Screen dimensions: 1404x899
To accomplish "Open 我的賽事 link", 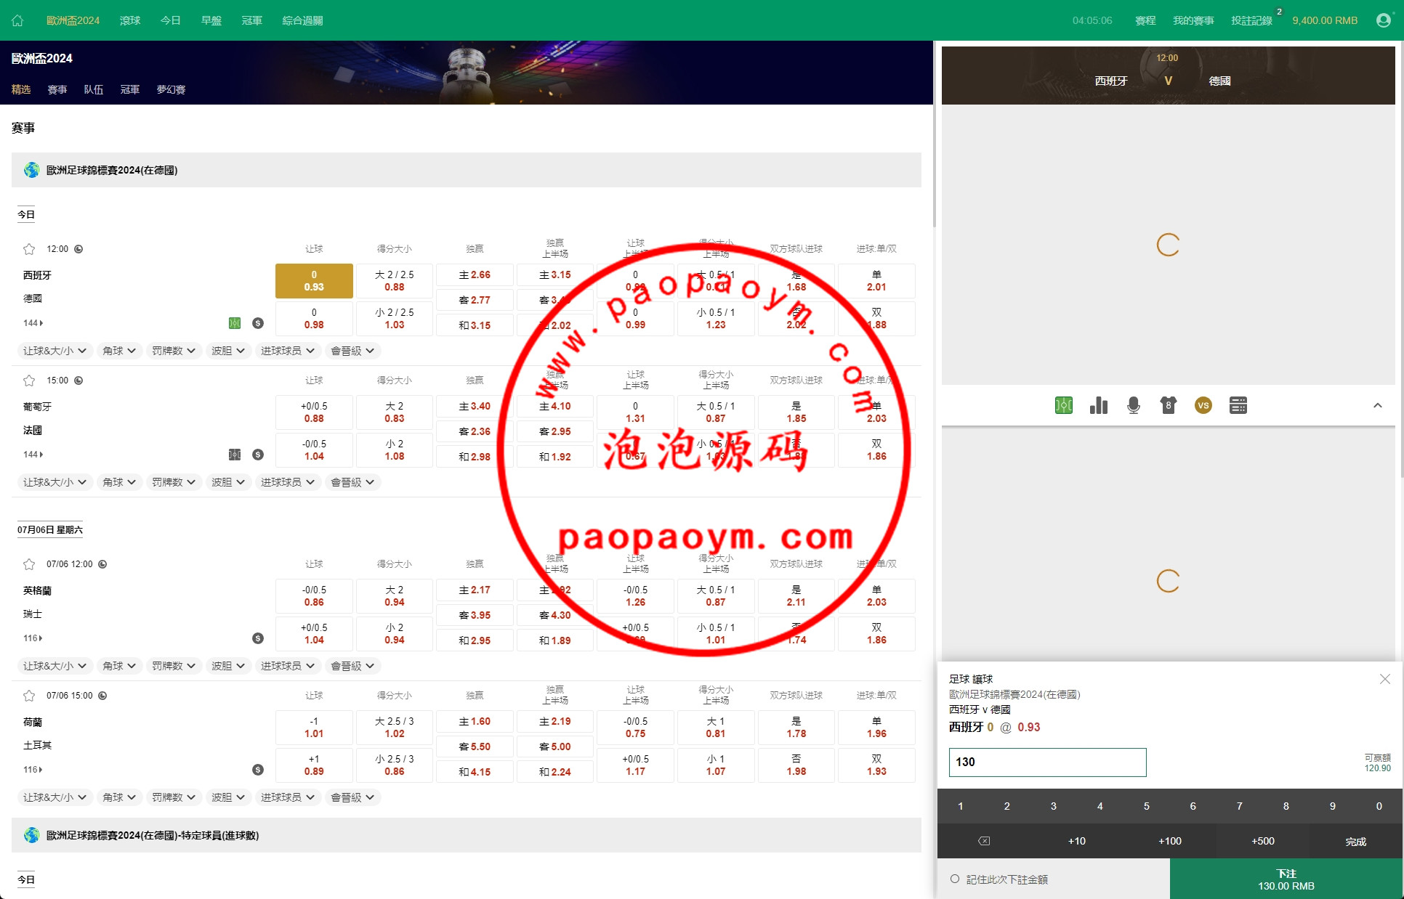I will (x=1193, y=20).
